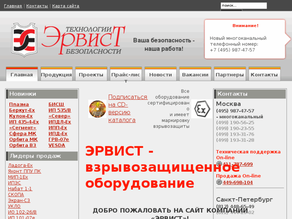Open the ИП 435-4-Ех link
The height and width of the screenshot is (219, 292).
click(x=24, y=122)
